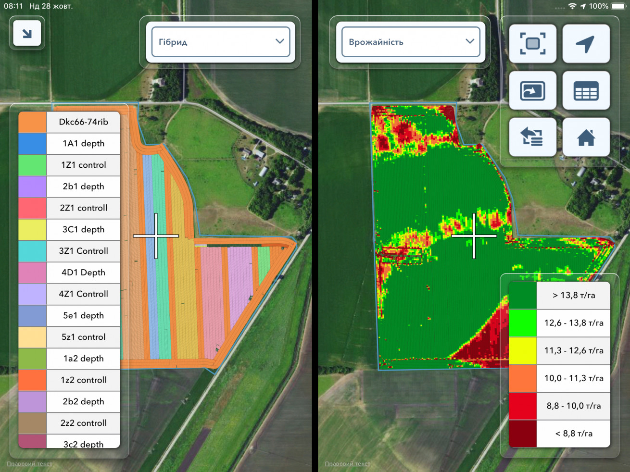
Task: Tap the crosshair on the yield map
Action: coord(474,236)
